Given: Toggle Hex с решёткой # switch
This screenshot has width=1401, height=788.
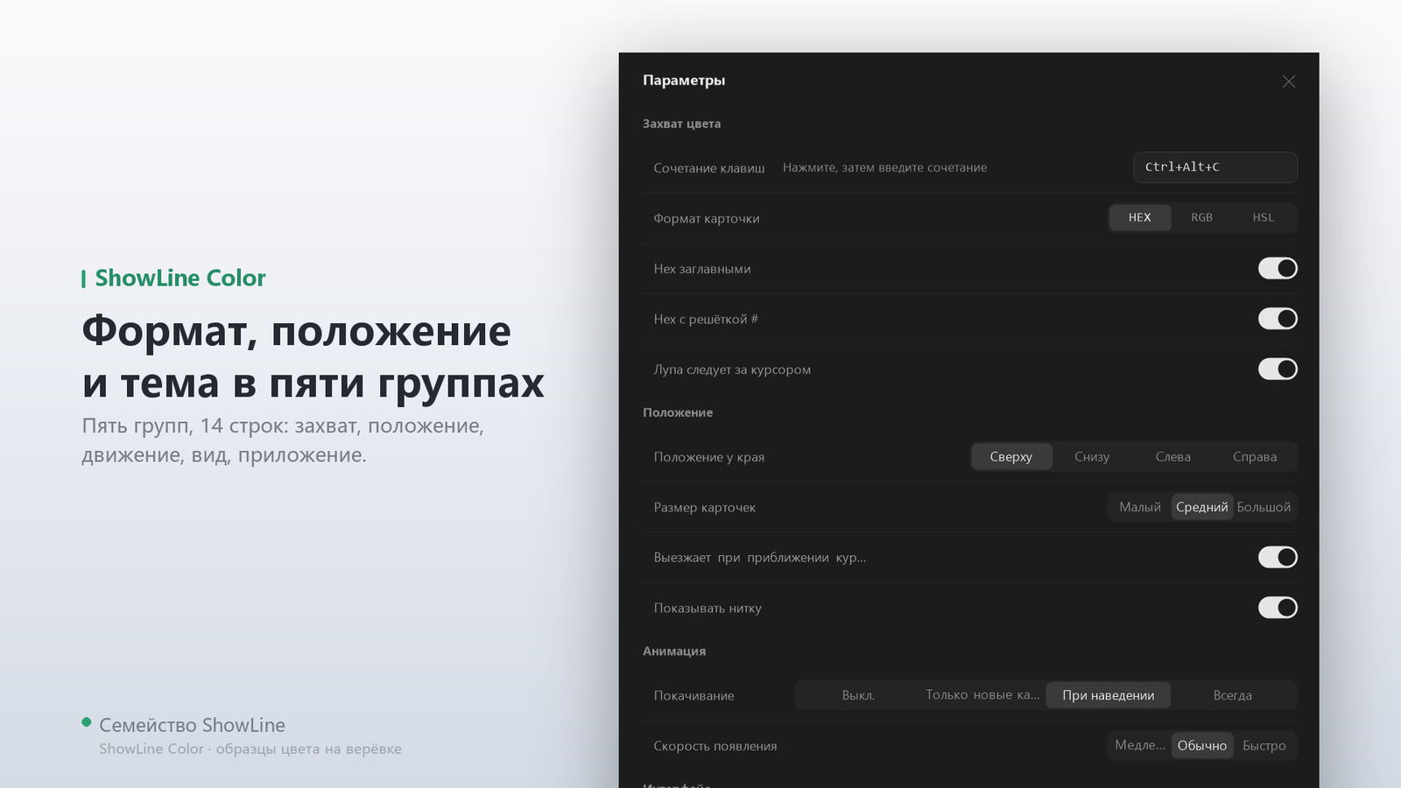Looking at the screenshot, I should [x=1278, y=319].
